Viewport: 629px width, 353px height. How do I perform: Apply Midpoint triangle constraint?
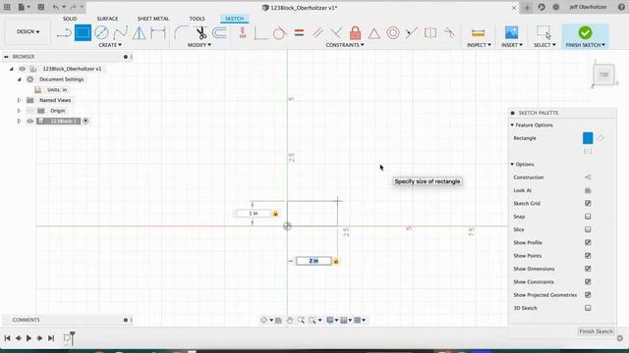(x=373, y=33)
